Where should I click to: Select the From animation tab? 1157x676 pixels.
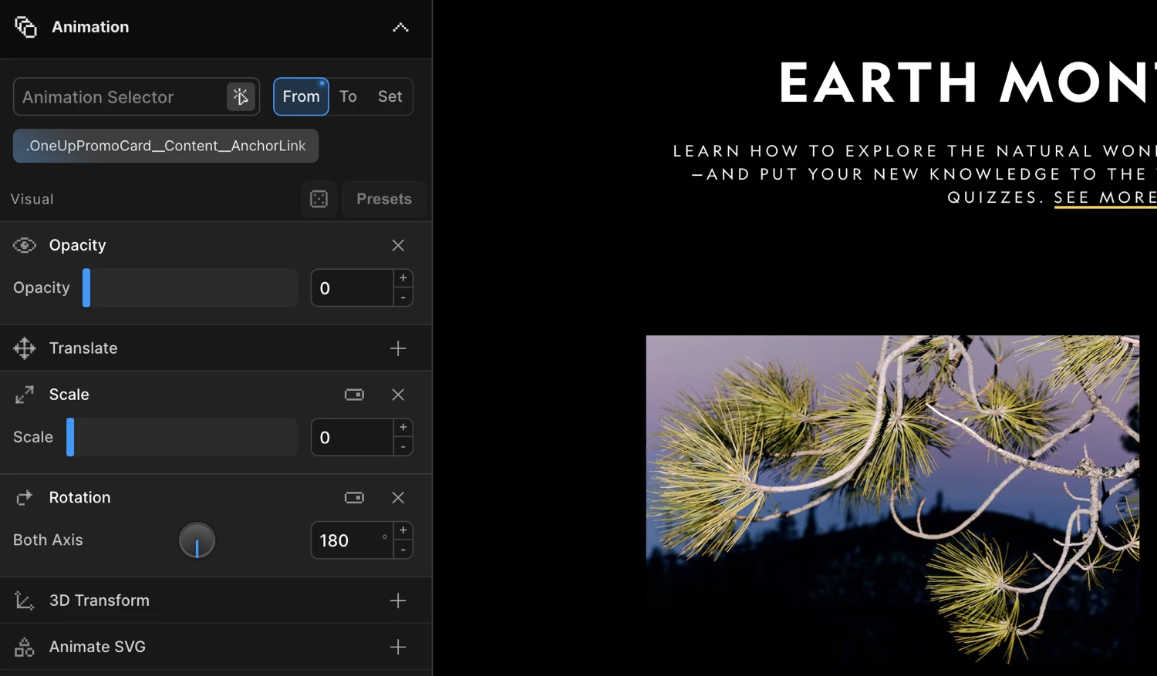tap(301, 97)
